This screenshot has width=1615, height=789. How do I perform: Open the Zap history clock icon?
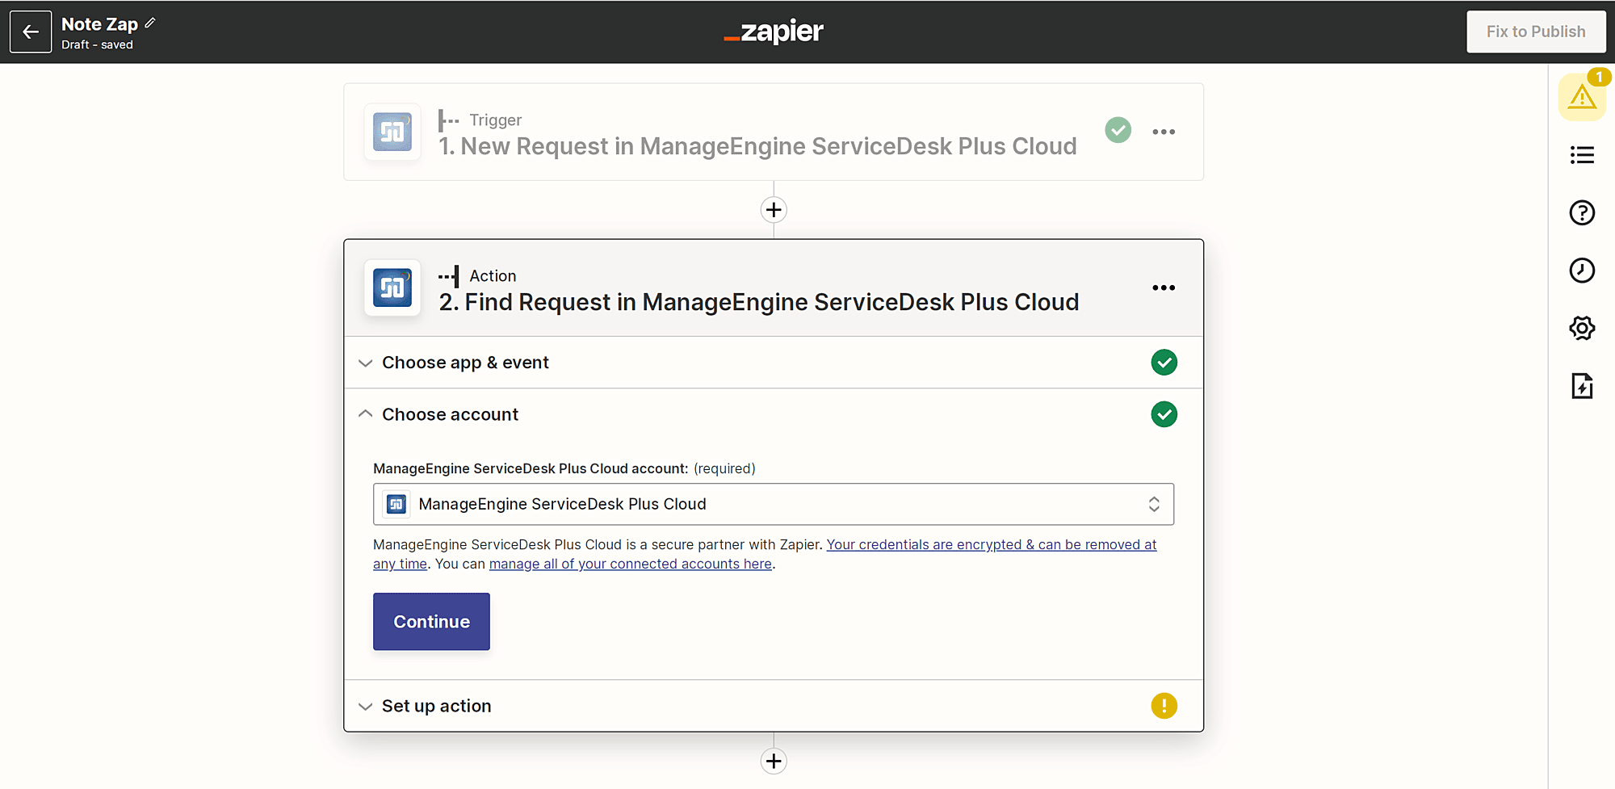coord(1581,271)
